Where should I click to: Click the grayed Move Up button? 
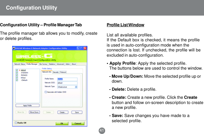(x=21, y=112)
